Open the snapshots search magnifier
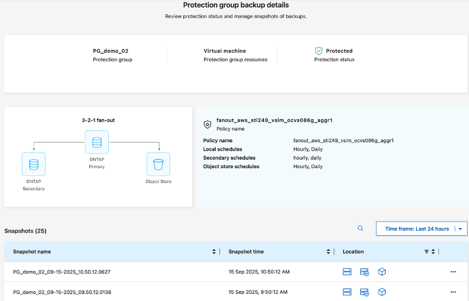Screen dimensions: 469x301 [360, 229]
